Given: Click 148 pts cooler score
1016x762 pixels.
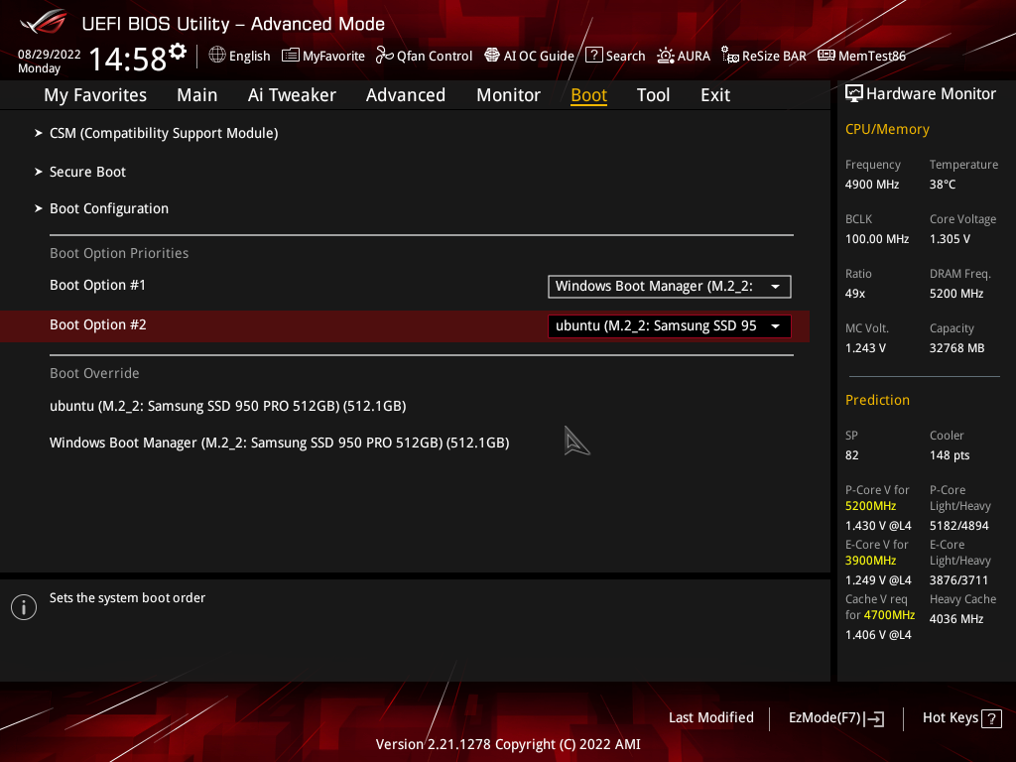Looking at the screenshot, I should coord(950,455).
